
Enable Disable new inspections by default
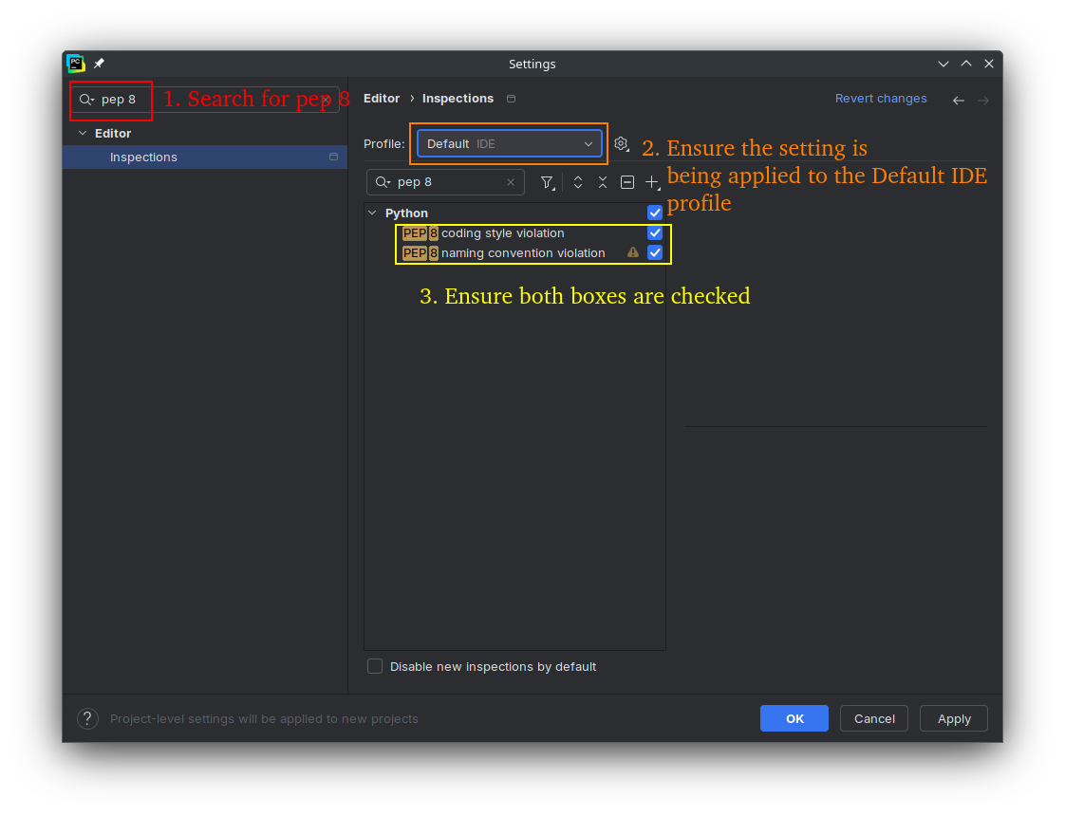point(375,666)
